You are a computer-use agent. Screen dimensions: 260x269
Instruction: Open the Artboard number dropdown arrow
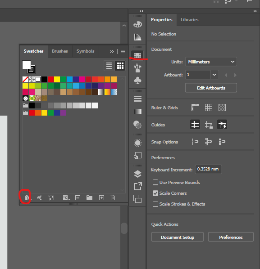(x=214, y=75)
